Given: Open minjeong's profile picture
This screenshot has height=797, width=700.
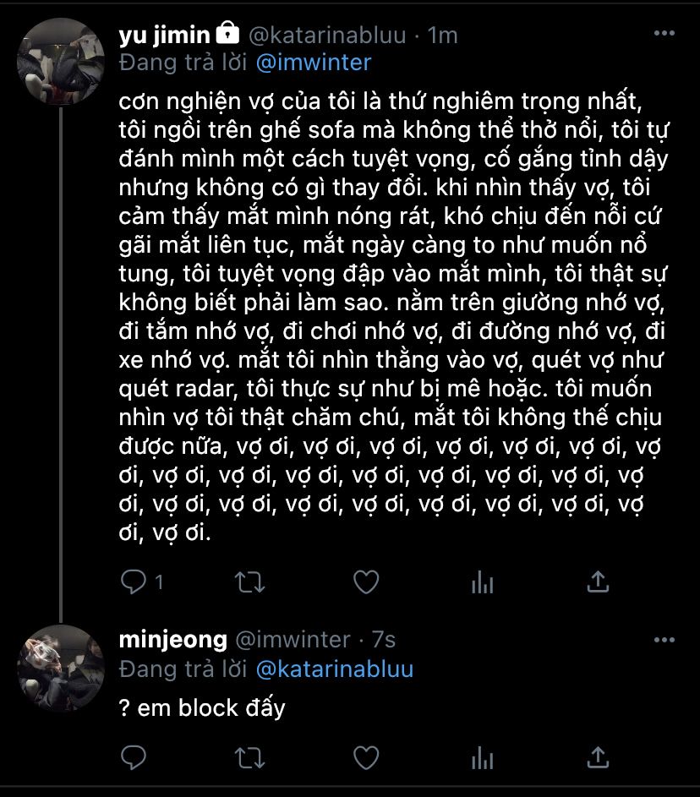Looking at the screenshot, I should [61, 667].
